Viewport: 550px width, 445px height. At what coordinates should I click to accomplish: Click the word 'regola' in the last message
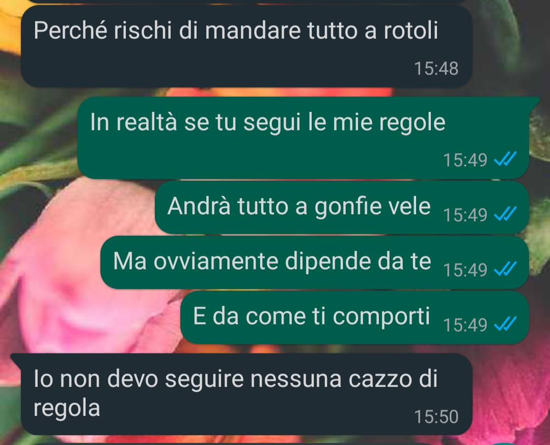(x=67, y=409)
